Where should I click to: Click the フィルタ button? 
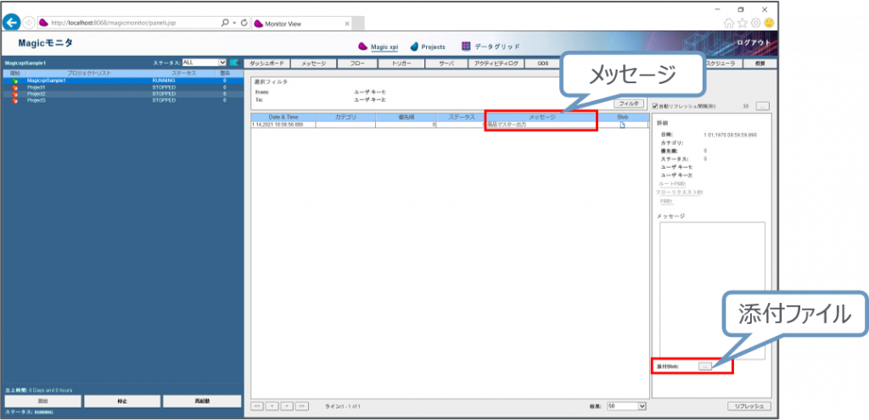pos(629,103)
